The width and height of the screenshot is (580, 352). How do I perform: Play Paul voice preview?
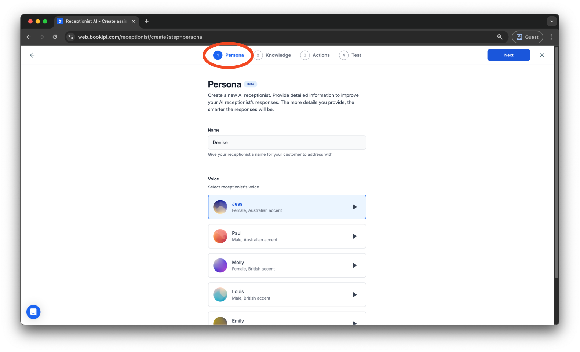click(354, 236)
